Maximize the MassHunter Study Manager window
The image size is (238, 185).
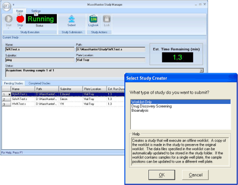coord(200,5)
